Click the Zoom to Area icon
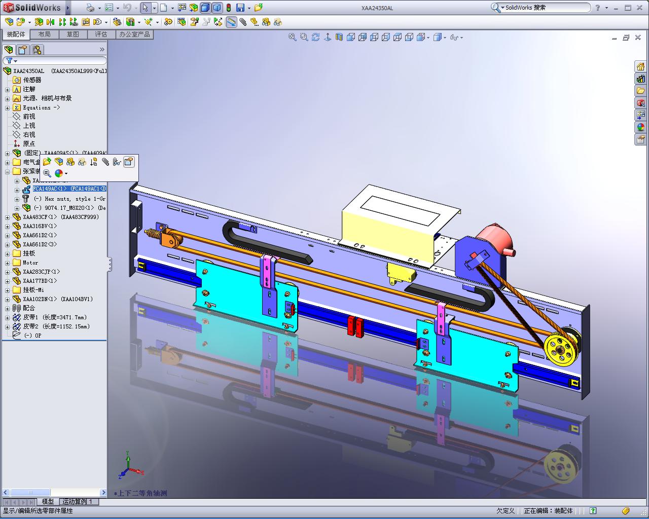 (x=304, y=37)
